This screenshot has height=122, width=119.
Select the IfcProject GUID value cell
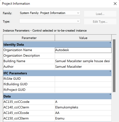point(83,90)
